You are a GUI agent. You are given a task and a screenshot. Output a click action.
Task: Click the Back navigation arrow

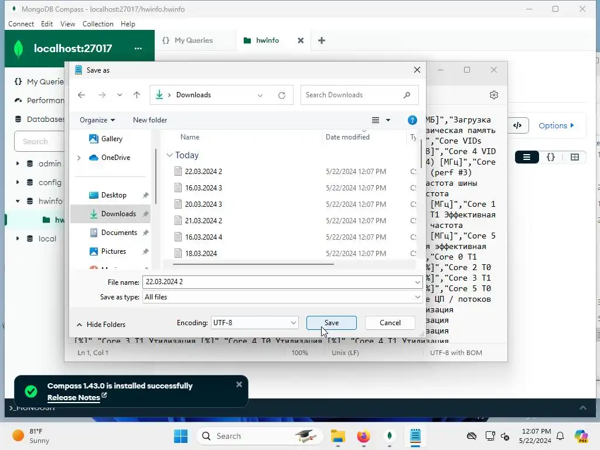coord(81,95)
